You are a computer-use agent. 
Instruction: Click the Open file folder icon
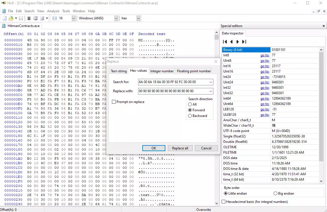tap(11, 18)
